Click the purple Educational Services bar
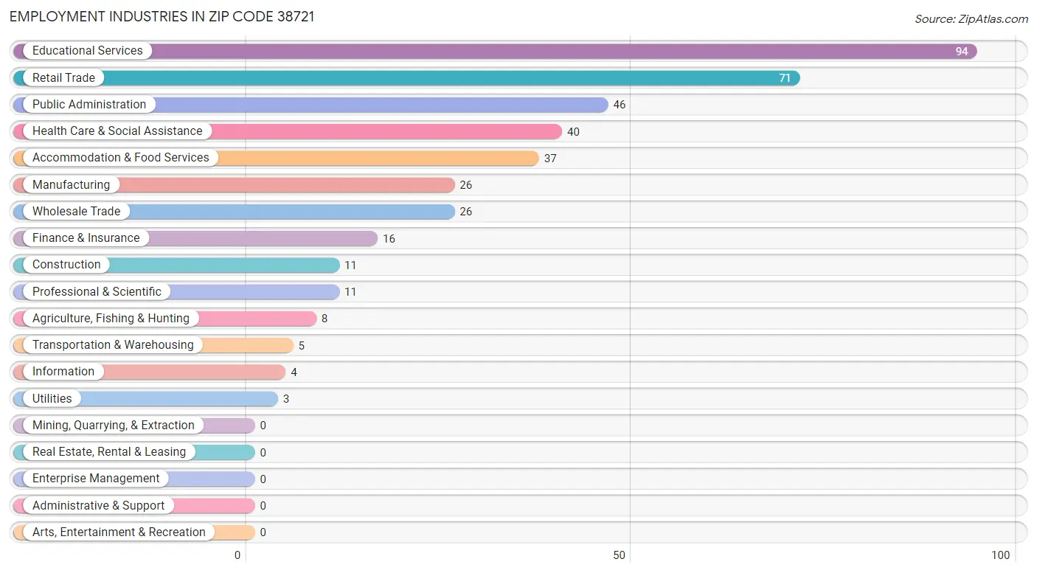The height and width of the screenshot is (573, 1037). (495, 51)
